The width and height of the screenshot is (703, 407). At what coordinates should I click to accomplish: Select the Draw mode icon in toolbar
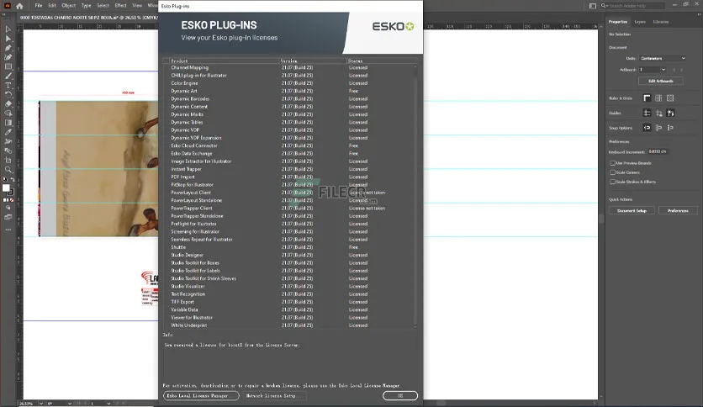(8, 208)
